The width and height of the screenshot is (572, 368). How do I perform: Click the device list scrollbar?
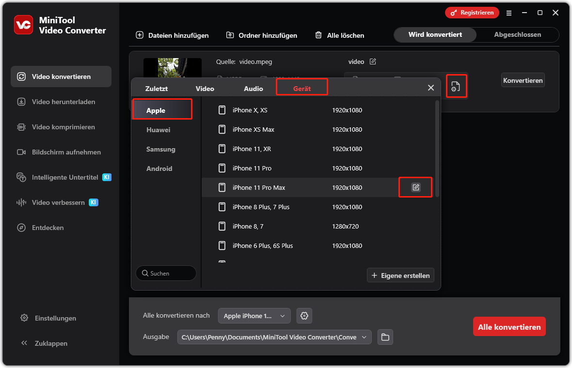coord(437,149)
